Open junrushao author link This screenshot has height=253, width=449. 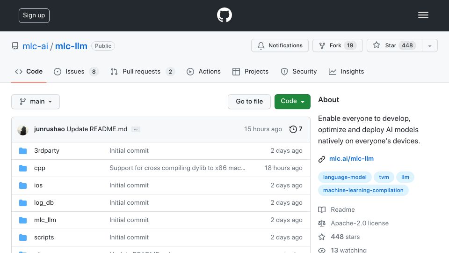pyautogui.click(x=49, y=129)
